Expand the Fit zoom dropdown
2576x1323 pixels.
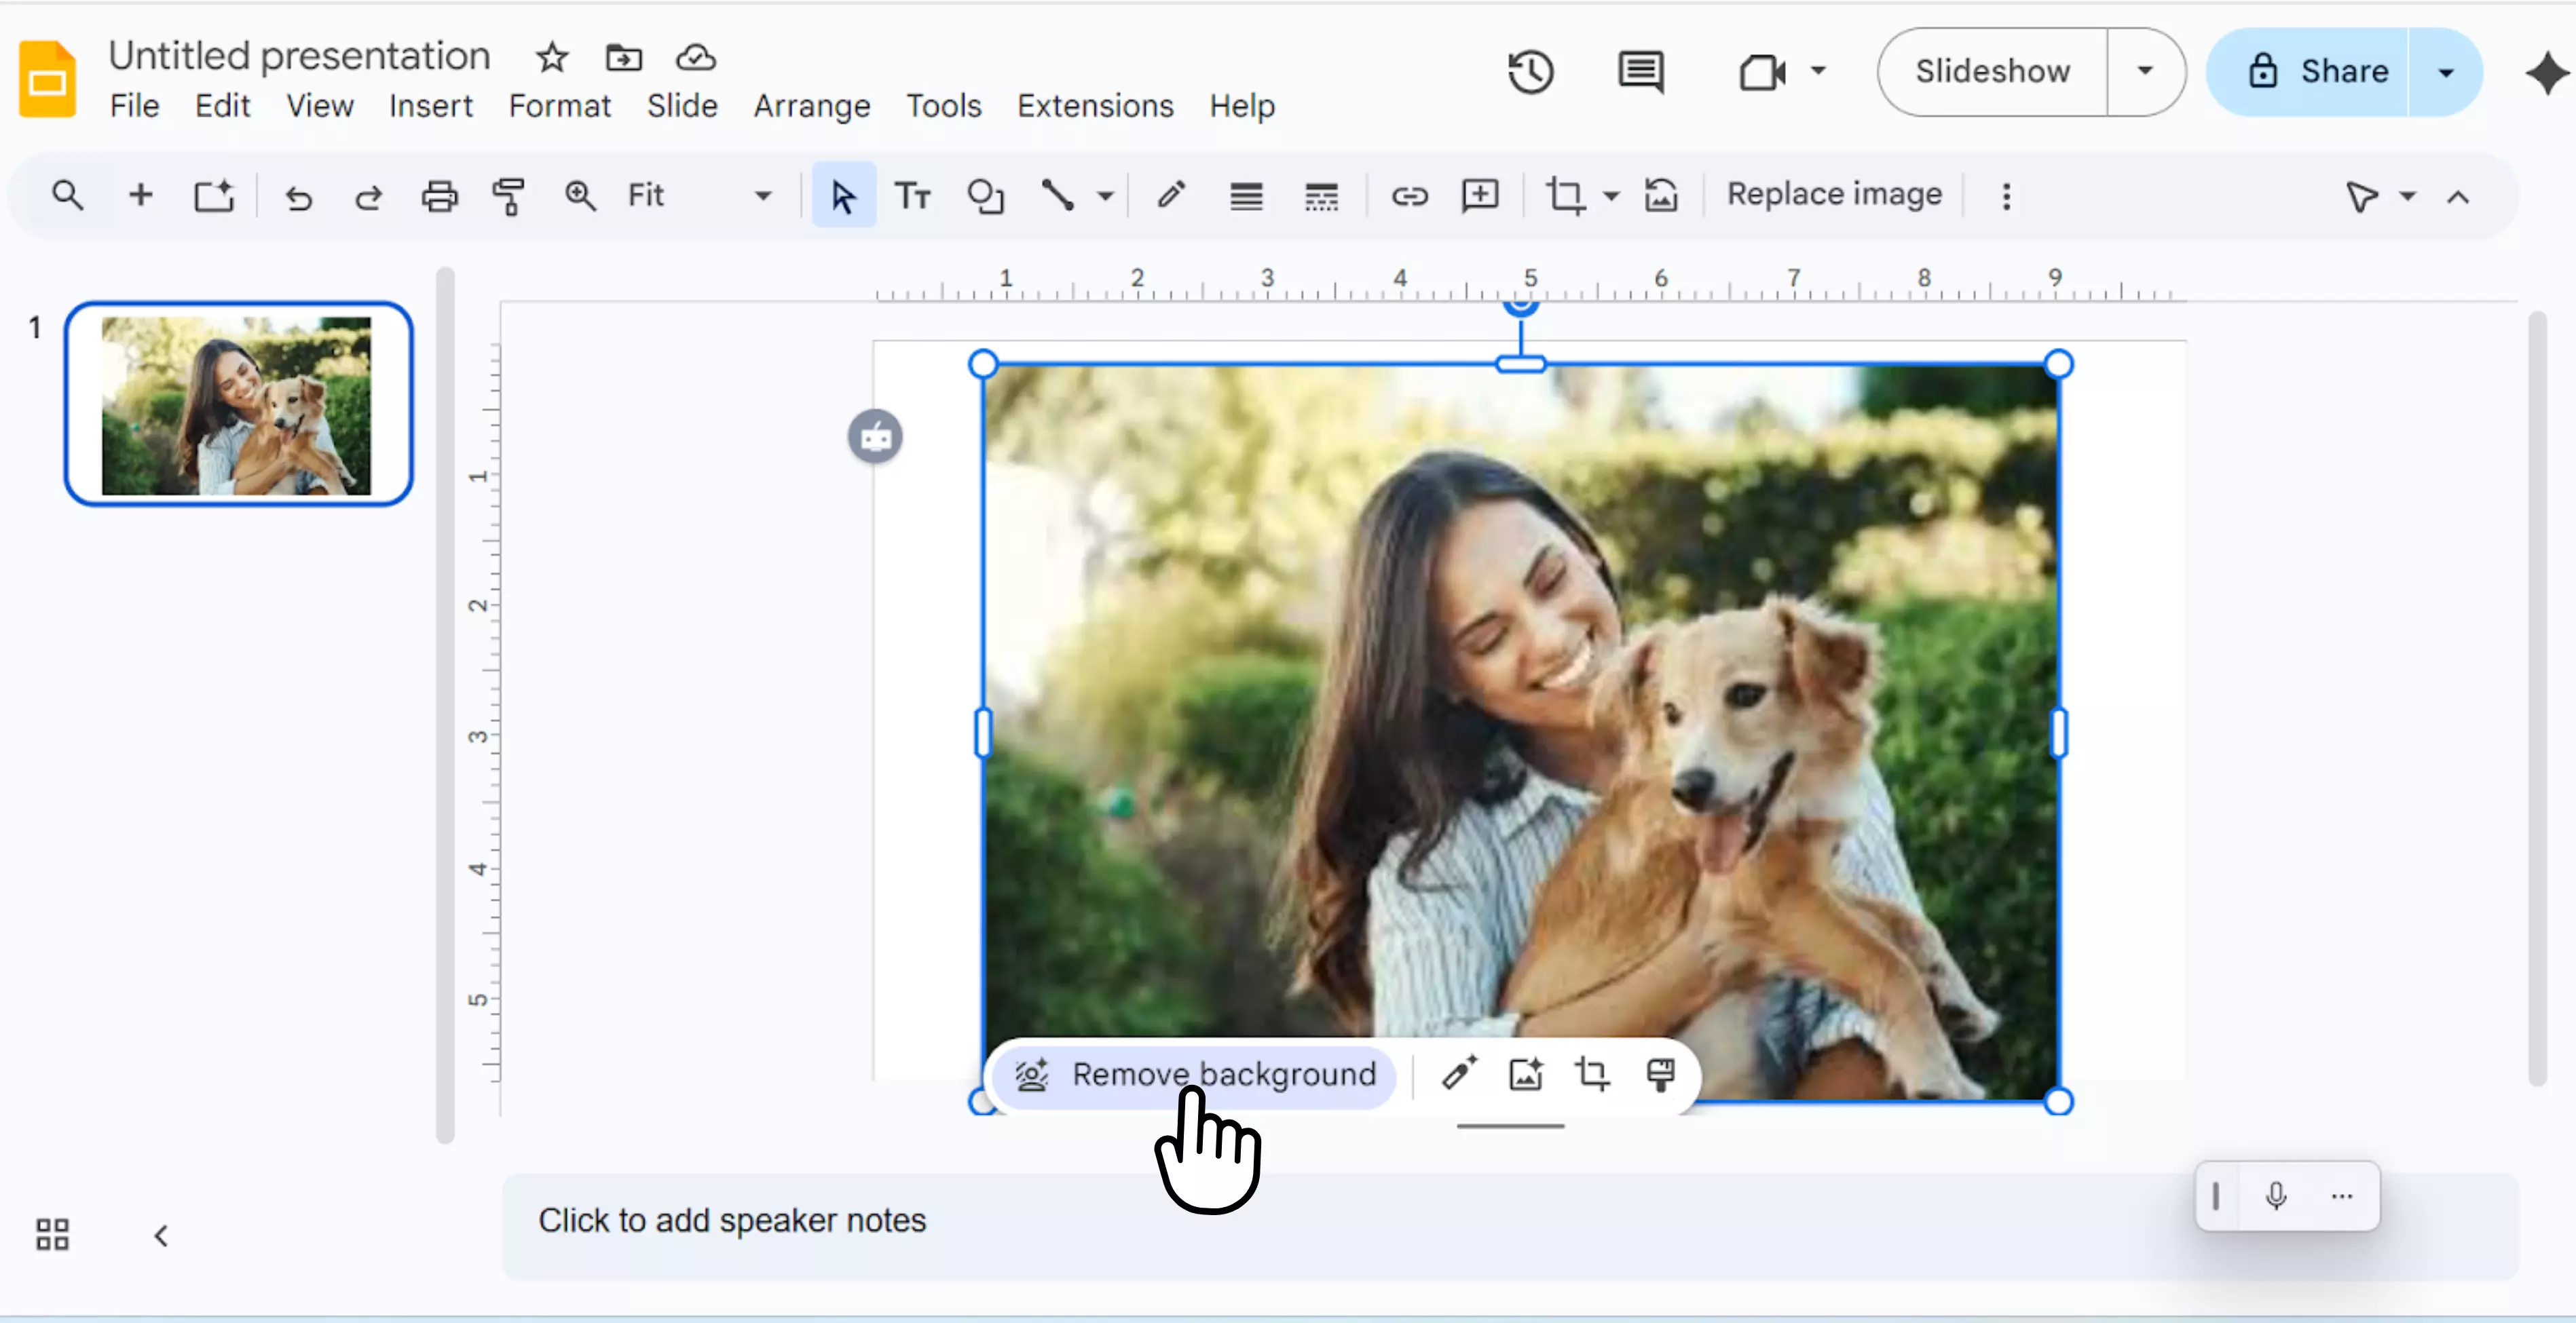point(762,196)
